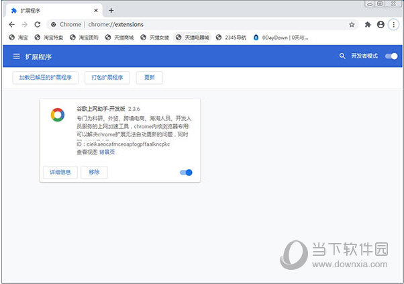Close the 扩展程序 tab
Viewport: 404px width, 284px height.
click(96, 11)
